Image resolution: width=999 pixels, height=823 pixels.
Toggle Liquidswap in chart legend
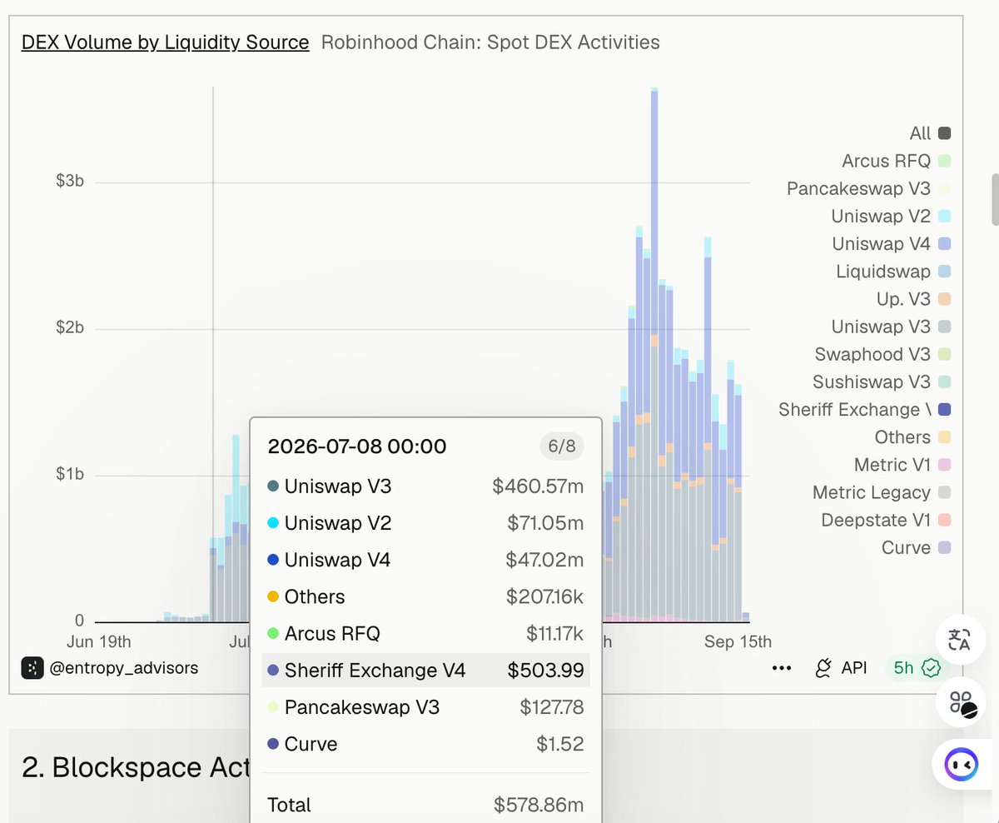point(893,271)
